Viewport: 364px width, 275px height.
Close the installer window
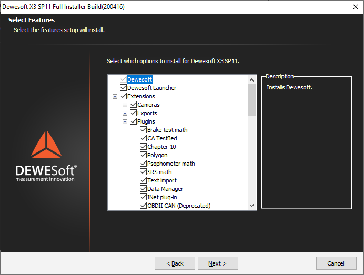[355, 7]
